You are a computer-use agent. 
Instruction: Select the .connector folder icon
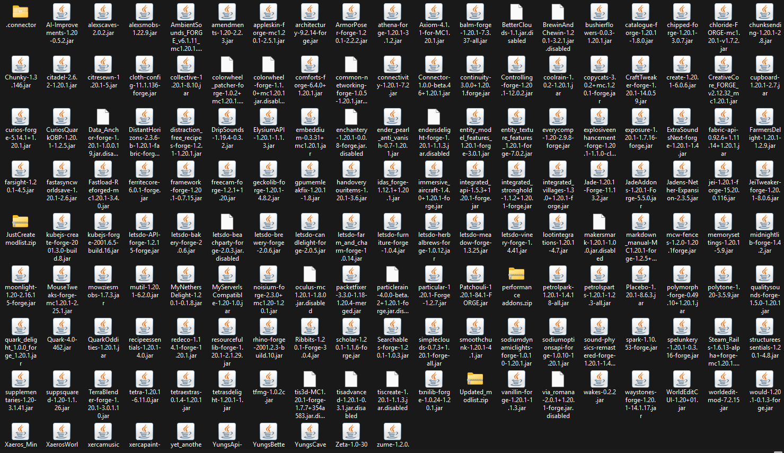pyautogui.click(x=20, y=11)
